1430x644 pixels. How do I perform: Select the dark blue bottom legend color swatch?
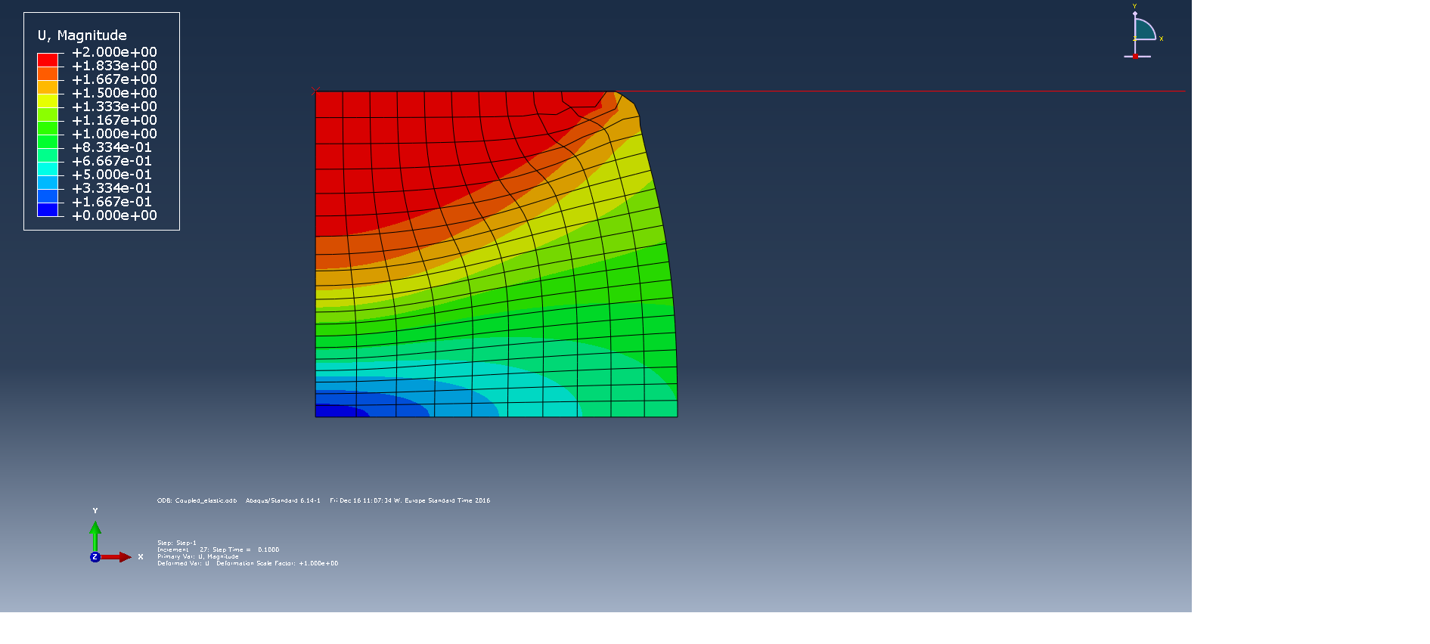48,209
